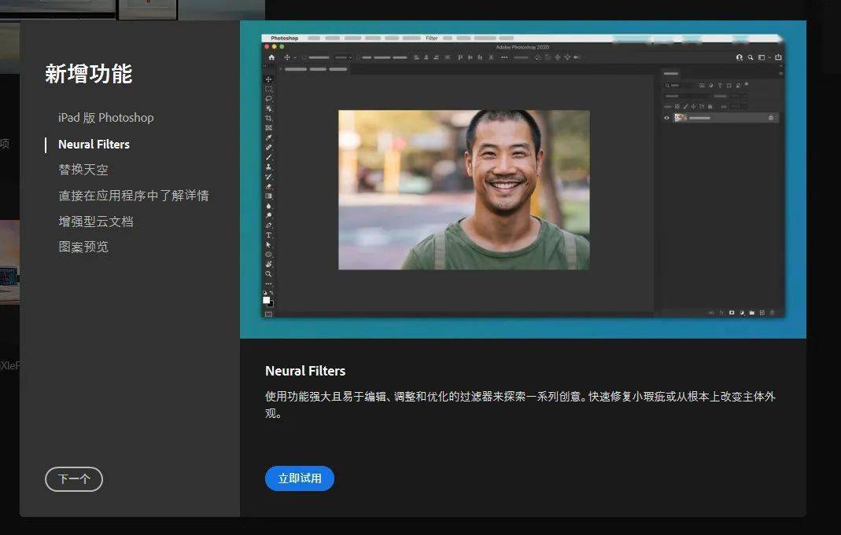The width and height of the screenshot is (841, 535).
Task: Select the Type tool in the preview toolbar
Action: (x=269, y=235)
